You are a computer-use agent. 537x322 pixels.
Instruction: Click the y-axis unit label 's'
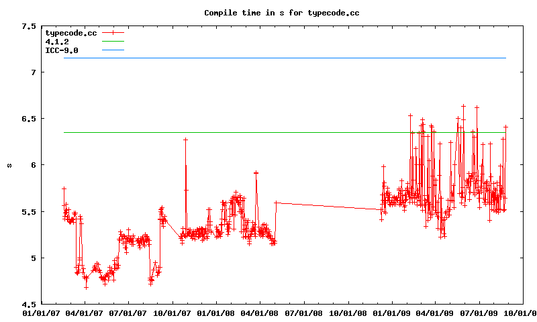[9, 165]
